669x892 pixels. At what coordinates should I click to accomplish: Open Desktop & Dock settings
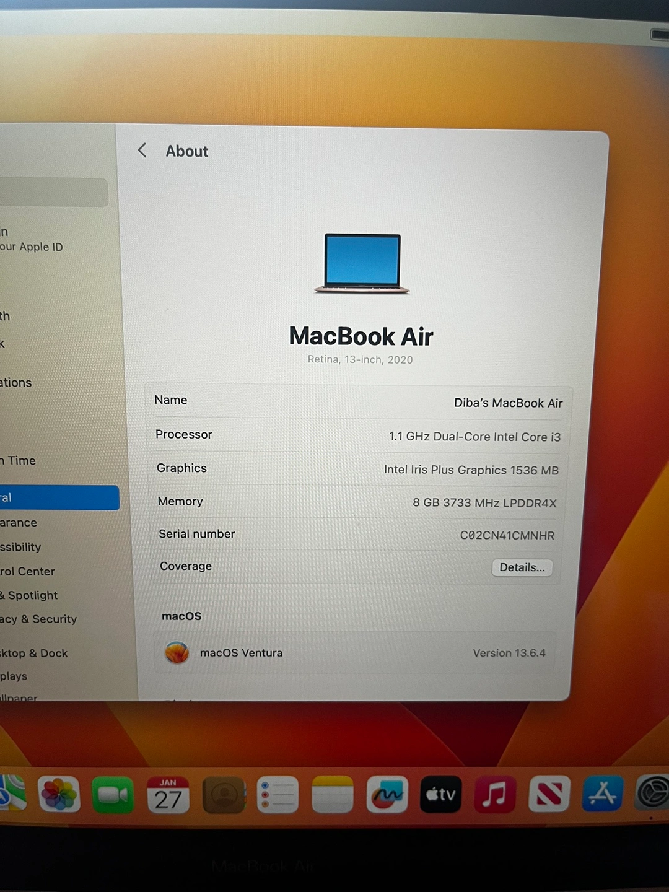[x=34, y=653]
